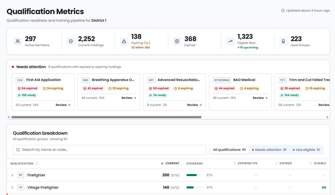Click the clock icon beside Updated timestamp
This screenshot has height=195, width=335.
(x=283, y=11)
